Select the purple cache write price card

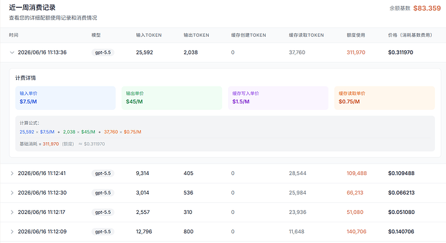(x=278, y=98)
